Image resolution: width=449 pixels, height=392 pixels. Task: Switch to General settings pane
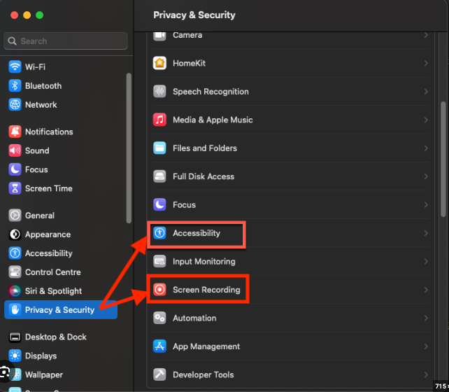click(61, 215)
